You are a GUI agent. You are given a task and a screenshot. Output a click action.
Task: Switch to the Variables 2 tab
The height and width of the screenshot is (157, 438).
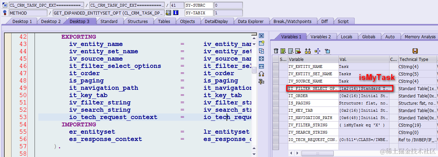(x=321, y=37)
